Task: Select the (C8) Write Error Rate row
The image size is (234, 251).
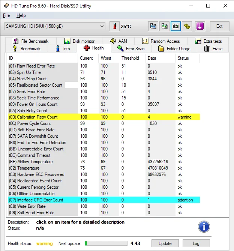Action: tap(104, 206)
